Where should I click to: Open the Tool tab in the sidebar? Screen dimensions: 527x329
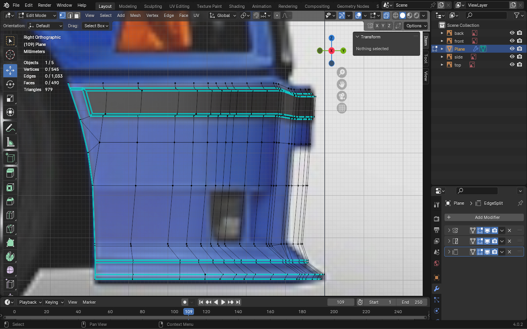(426, 58)
